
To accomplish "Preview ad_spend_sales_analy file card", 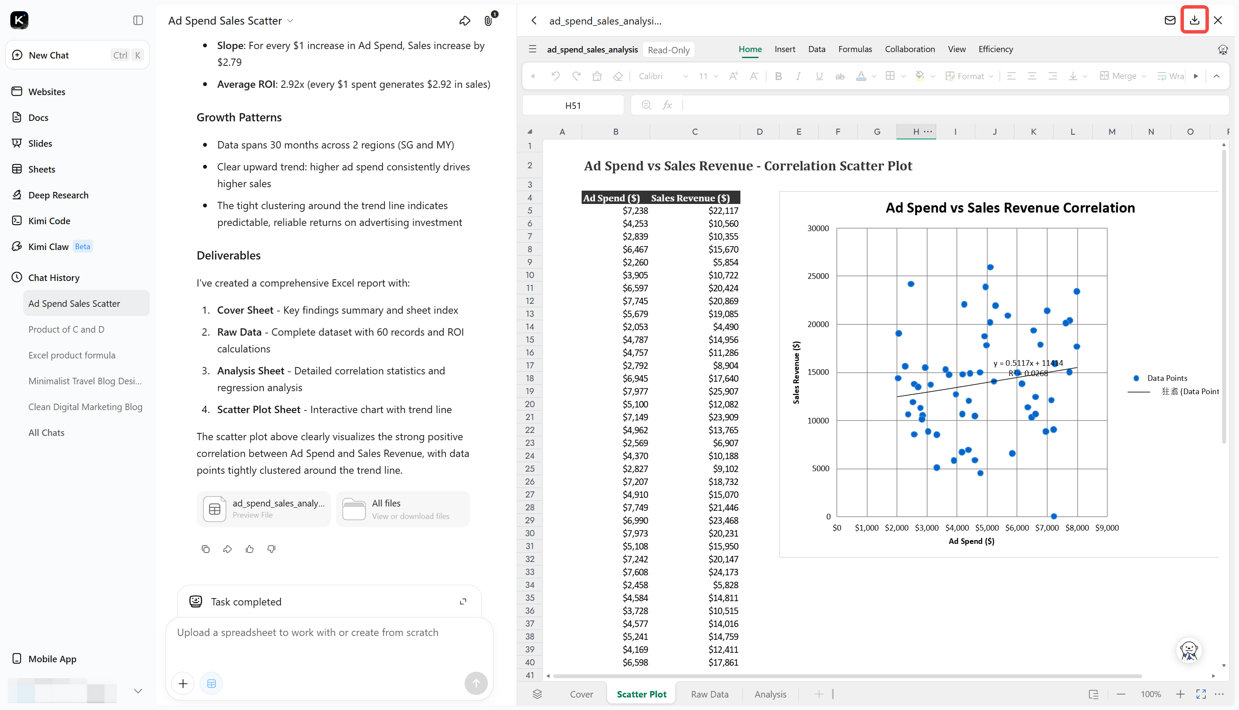I will point(263,509).
